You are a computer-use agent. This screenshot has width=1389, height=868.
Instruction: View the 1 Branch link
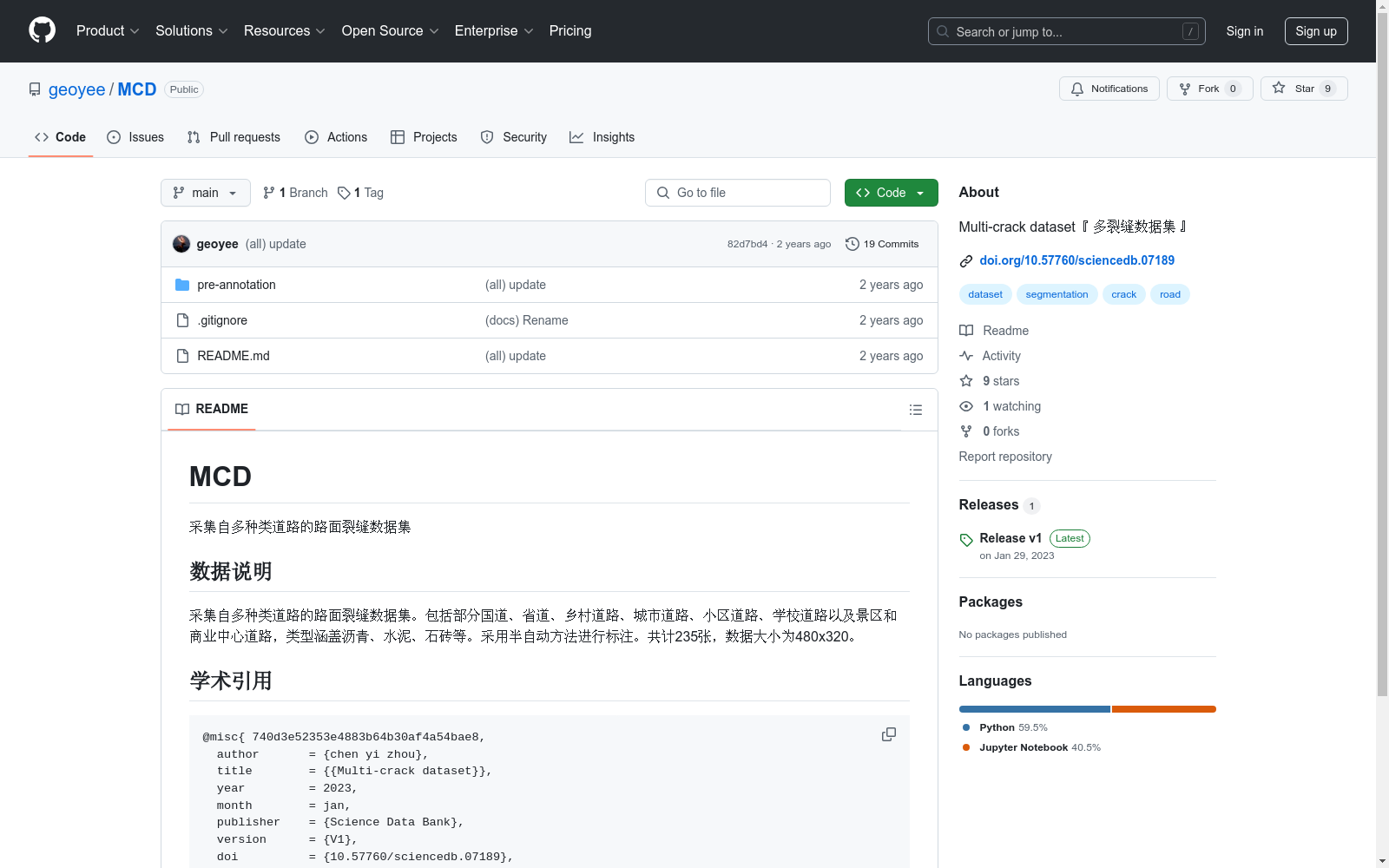(x=295, y=193)
